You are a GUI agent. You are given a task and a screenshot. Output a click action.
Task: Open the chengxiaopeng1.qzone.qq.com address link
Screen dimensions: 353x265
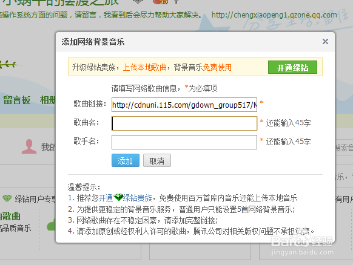coord(274,15)
